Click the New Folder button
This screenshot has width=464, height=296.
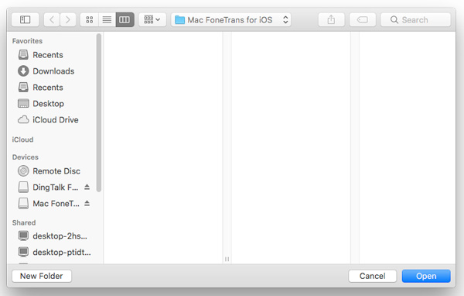click(x=42, y=276)
